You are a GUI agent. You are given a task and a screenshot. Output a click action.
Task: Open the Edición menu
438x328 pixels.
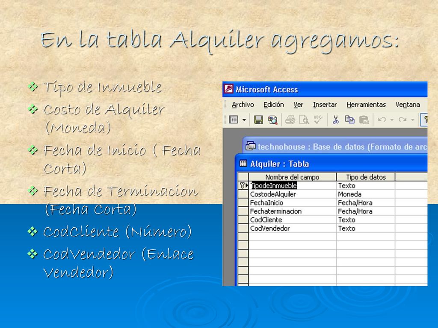click(274, 105)
